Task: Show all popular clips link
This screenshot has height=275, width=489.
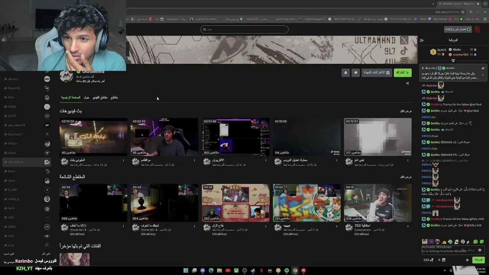Action: [406, 177]
